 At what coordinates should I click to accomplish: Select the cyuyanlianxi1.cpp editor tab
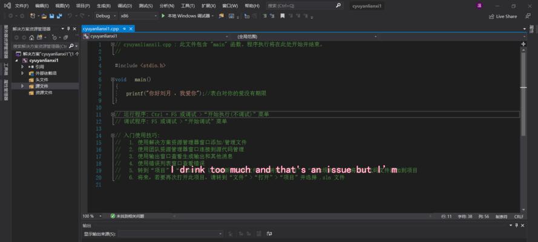[x=101, y=29]
